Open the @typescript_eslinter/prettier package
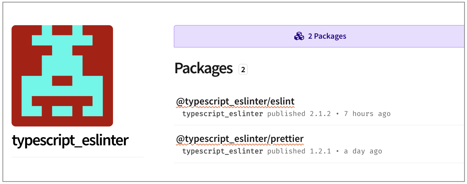Image resolution: width=467 pixels, height=184 pixels. point(240,139)
